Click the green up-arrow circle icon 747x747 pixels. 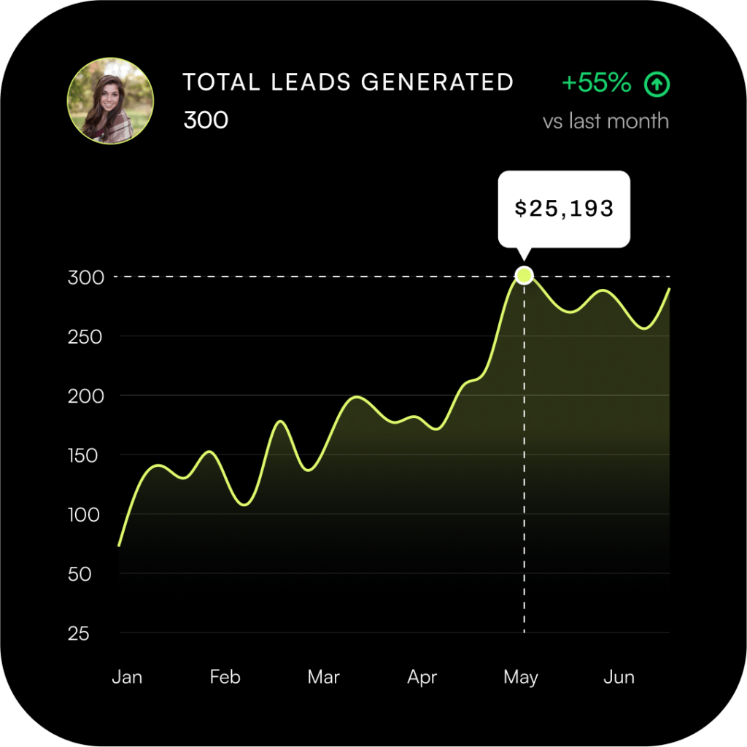[657, 85]
